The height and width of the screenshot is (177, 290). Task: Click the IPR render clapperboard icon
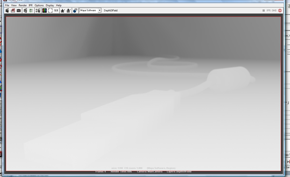click(25, 11)
